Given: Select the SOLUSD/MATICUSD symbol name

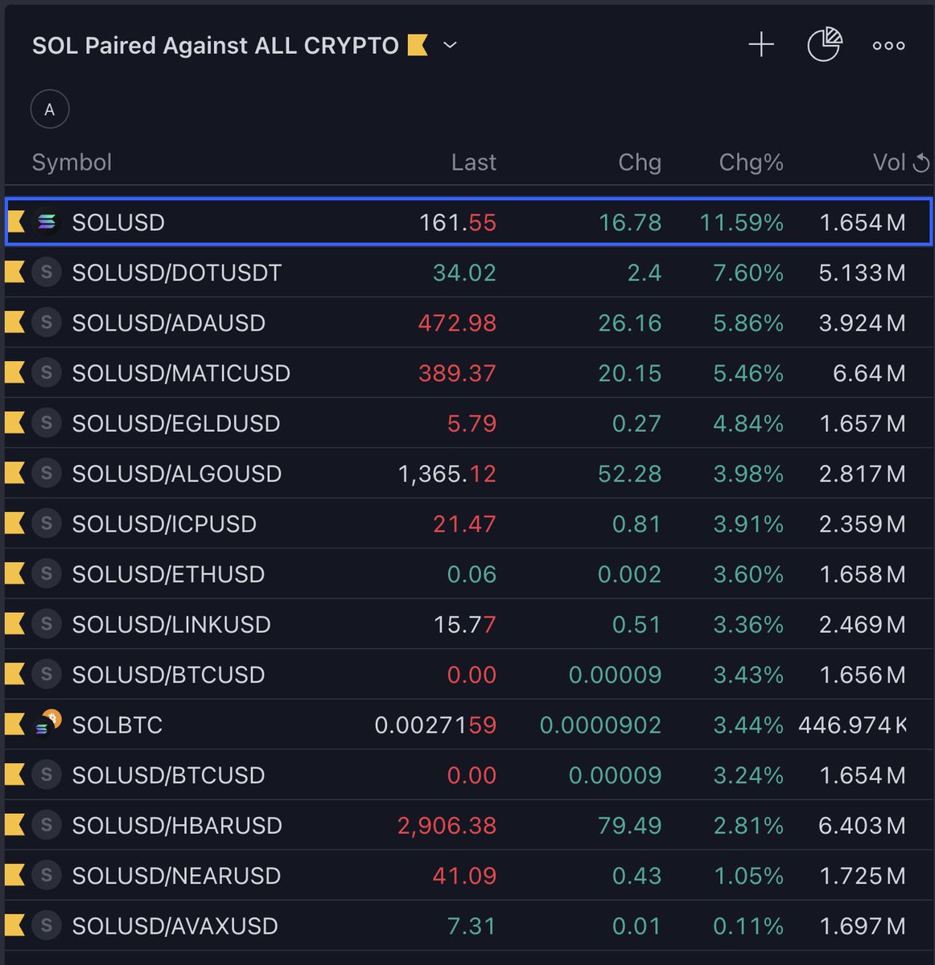Looking at the screenshot, I should (x=181, y=373).
